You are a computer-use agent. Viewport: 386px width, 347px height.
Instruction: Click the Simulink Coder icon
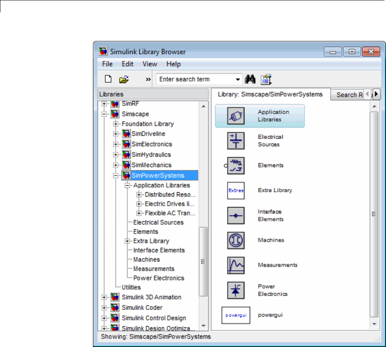coord(115,308)
